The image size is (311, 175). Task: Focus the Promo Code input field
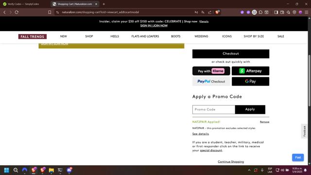pyautogui.click(x=214, y=109)
